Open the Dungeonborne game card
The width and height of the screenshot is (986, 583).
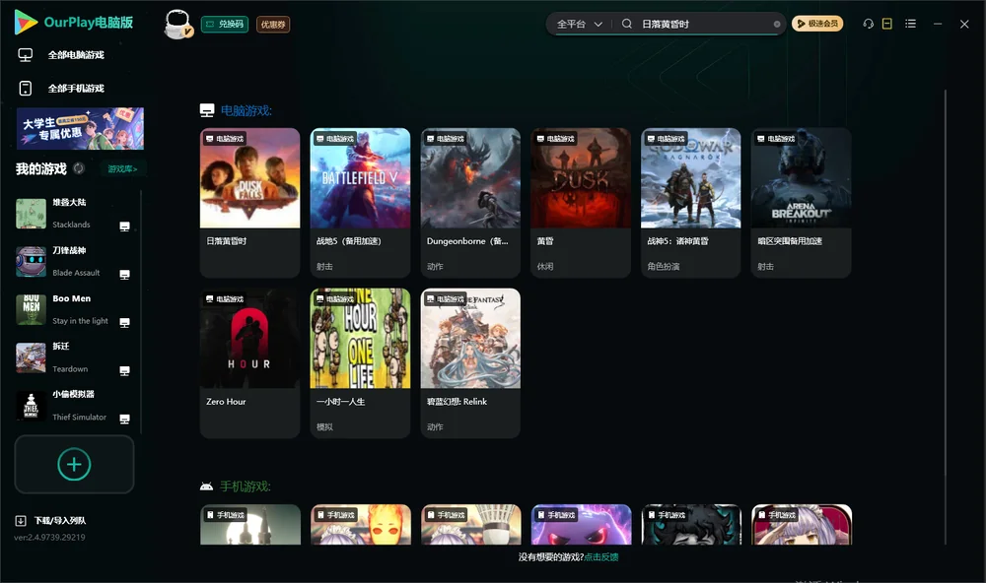coord(470,202)
